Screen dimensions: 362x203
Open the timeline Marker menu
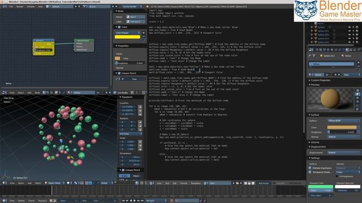point(21,201)
